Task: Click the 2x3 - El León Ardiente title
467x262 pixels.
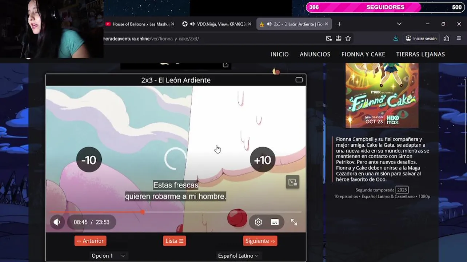Action: 176,80
